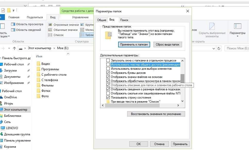Uncheck Отображать буквы дисков option
The height and width of the screenshot is (150, 249).
(108, 73)
